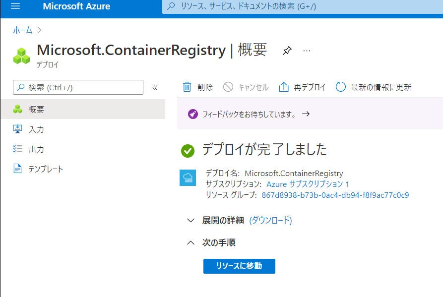Click the feedback rocket icon
This screenshot has height=297, width=443.
pos(193,114)
